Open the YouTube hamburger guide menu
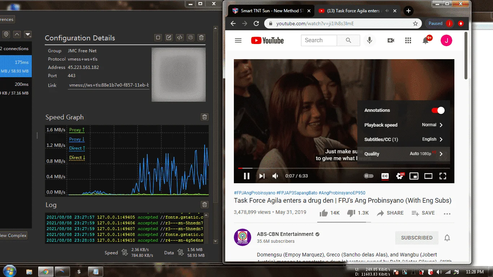Image resolution: width=493 pixels, height=277 pixels. [x=238, y=40]
